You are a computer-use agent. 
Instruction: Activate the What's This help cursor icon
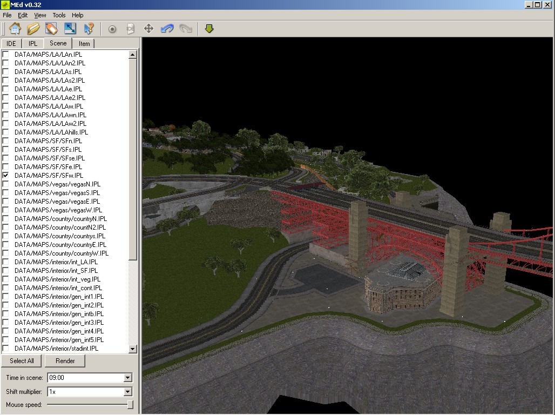pos(89,29)
